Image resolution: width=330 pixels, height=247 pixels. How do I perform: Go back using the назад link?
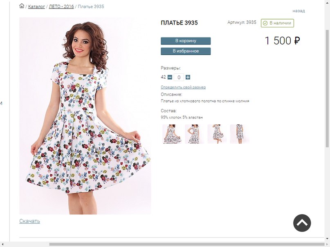(299, 11)
